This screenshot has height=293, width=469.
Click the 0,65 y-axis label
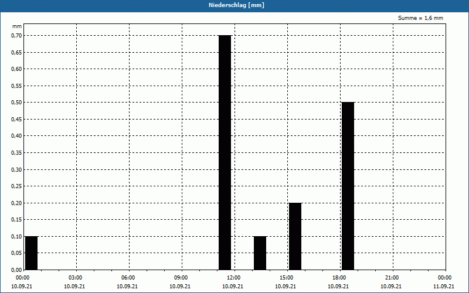[x=16, y=52]
